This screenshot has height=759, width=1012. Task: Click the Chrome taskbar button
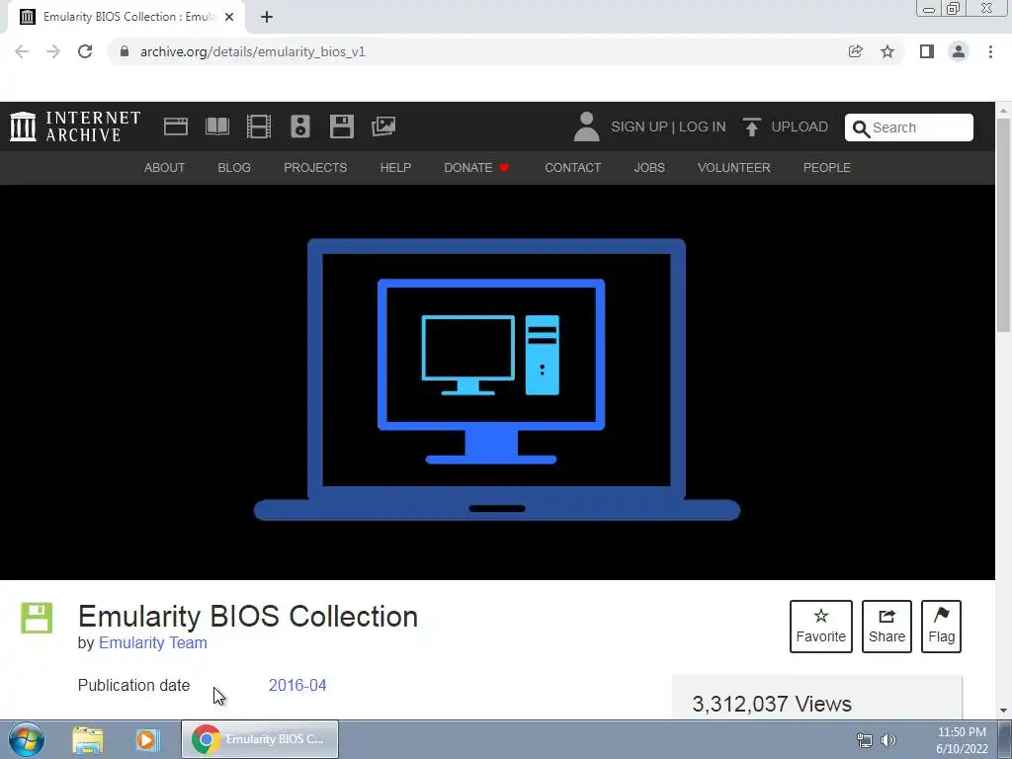tap(260, 739)
